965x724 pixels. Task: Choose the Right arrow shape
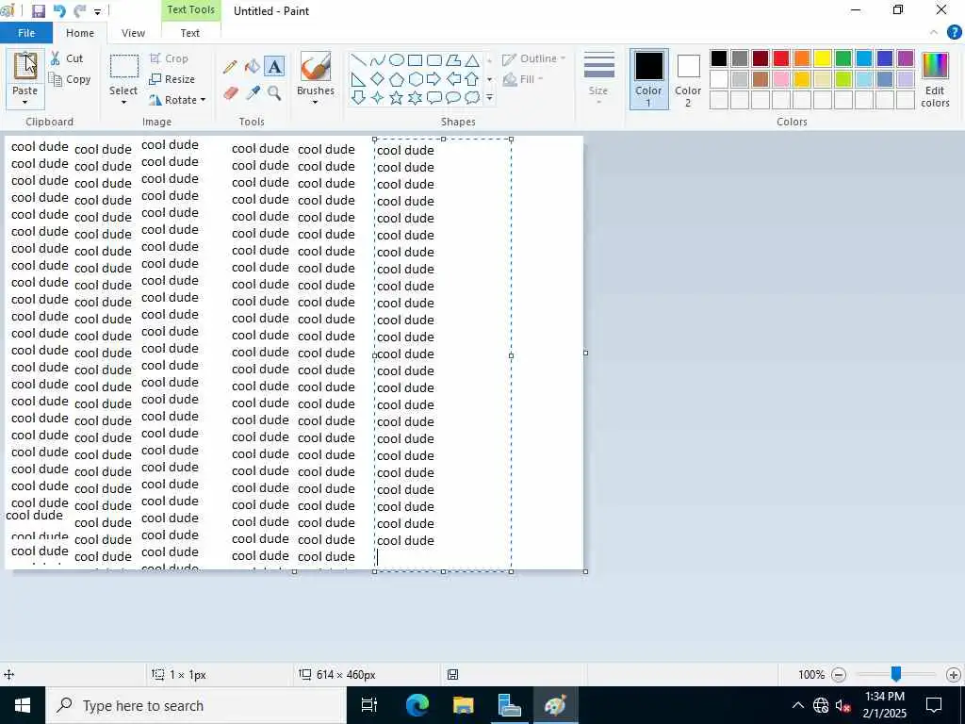coord(433,79)
